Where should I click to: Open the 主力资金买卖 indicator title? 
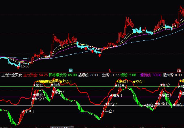click(12, 75)
